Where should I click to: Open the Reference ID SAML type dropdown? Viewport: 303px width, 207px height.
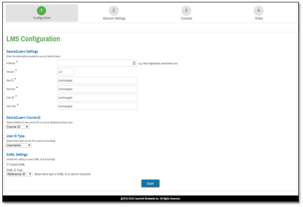pos(19,174)
